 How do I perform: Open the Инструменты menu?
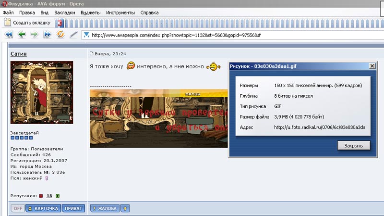pyautogui.click(x=120, y=13)
